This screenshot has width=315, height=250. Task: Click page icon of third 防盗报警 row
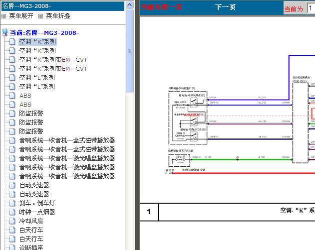pyautogui.click(x=12, y=131)
